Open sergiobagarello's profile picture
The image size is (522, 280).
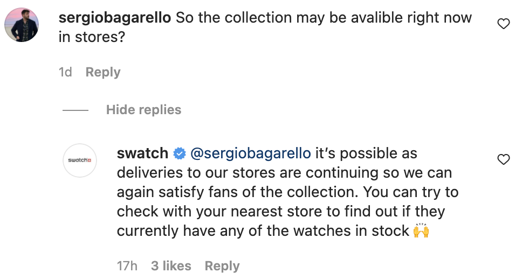[x=22, y=25]
